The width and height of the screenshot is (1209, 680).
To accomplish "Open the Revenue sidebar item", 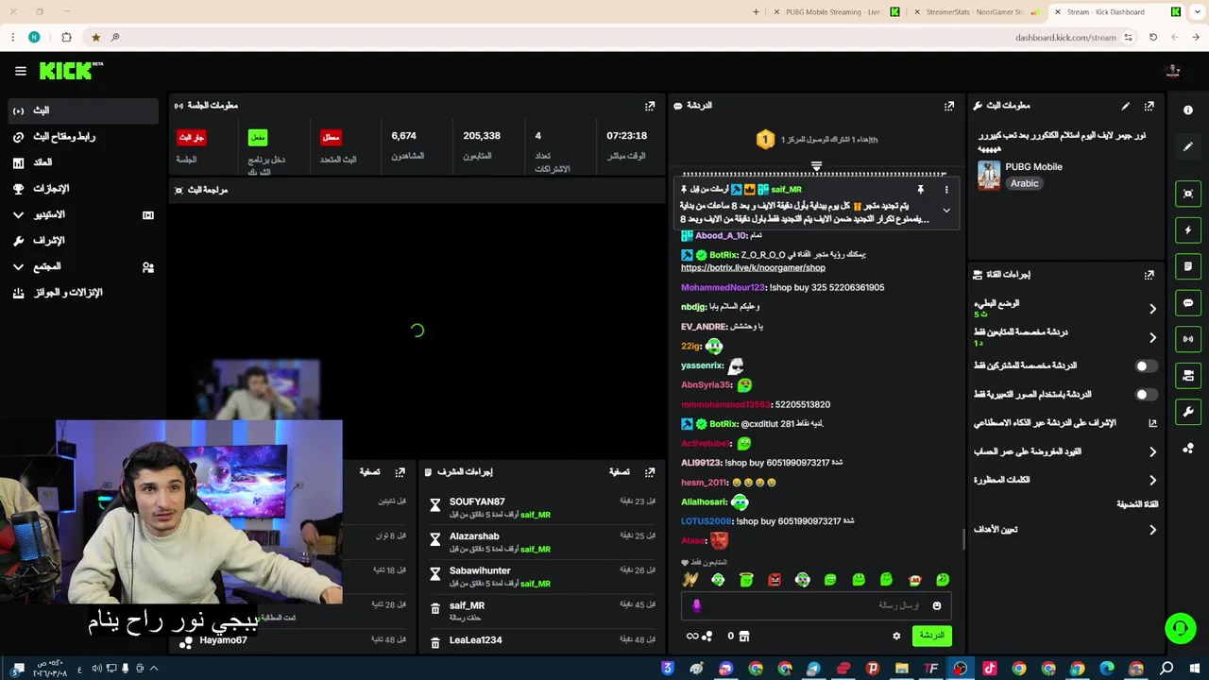I will point(83,162).
